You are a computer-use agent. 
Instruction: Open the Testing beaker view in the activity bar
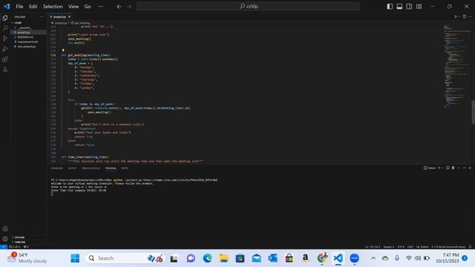point(5,69)
